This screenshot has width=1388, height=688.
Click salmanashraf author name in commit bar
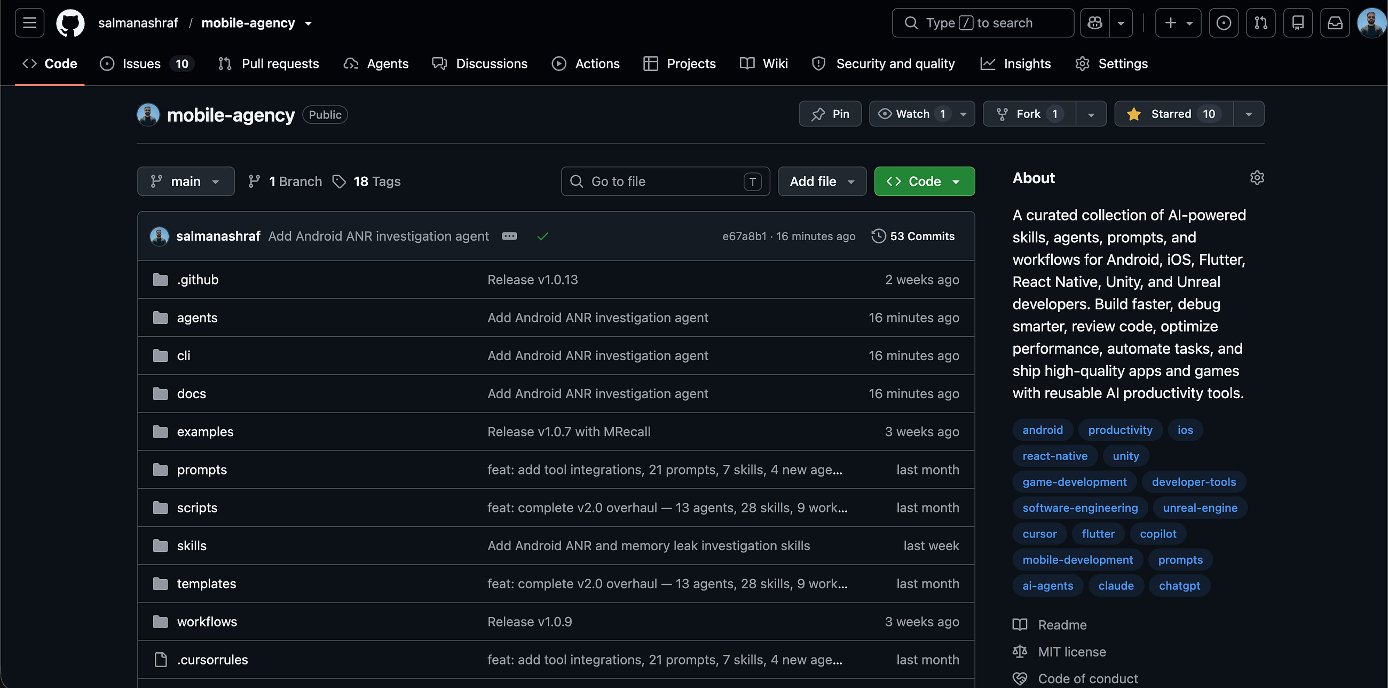(x=218, y=236)
